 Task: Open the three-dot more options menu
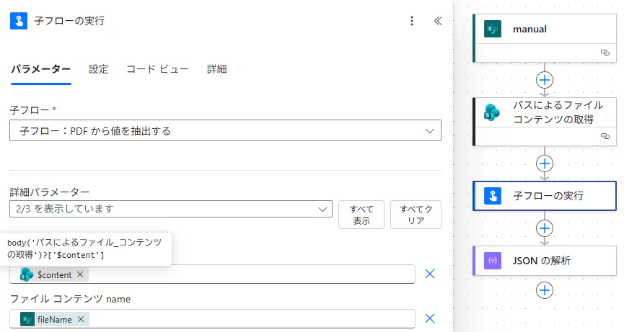pos(412,21)
